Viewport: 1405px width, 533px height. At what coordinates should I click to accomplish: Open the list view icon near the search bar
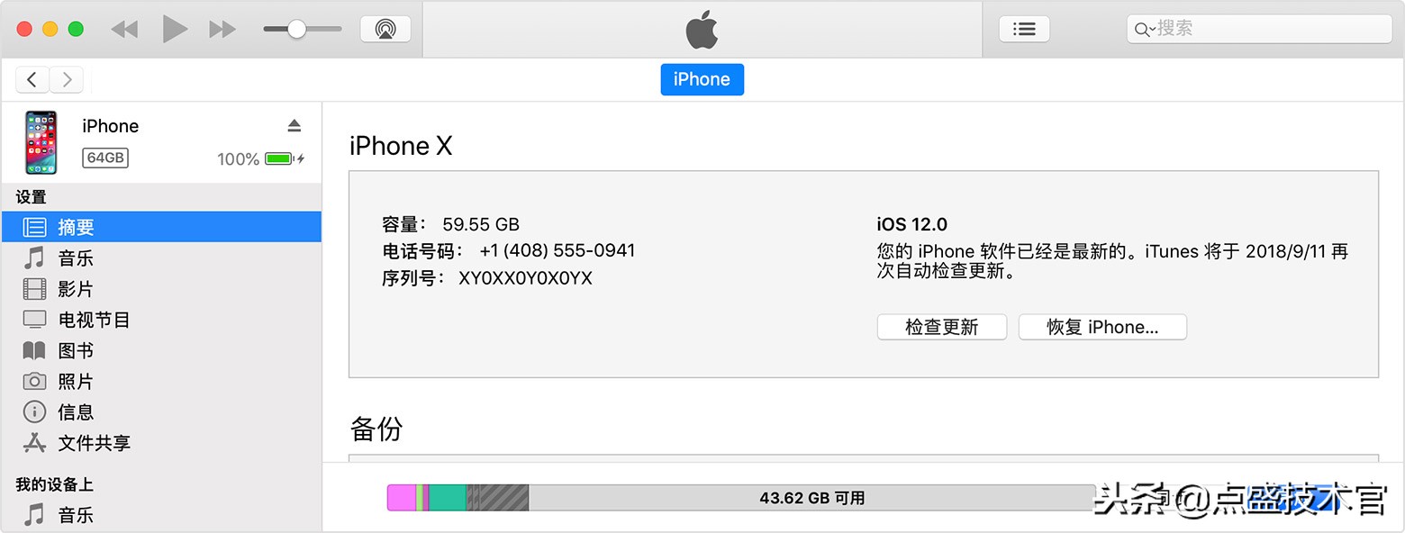coord(1024,28)
